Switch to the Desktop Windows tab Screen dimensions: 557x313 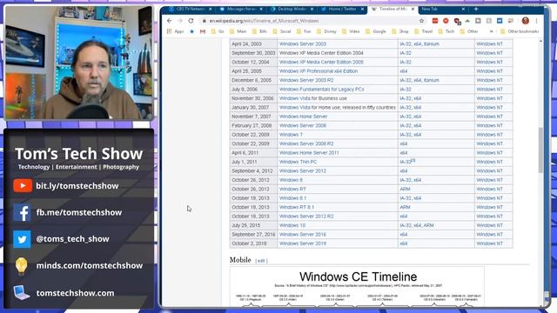(292, 9)
